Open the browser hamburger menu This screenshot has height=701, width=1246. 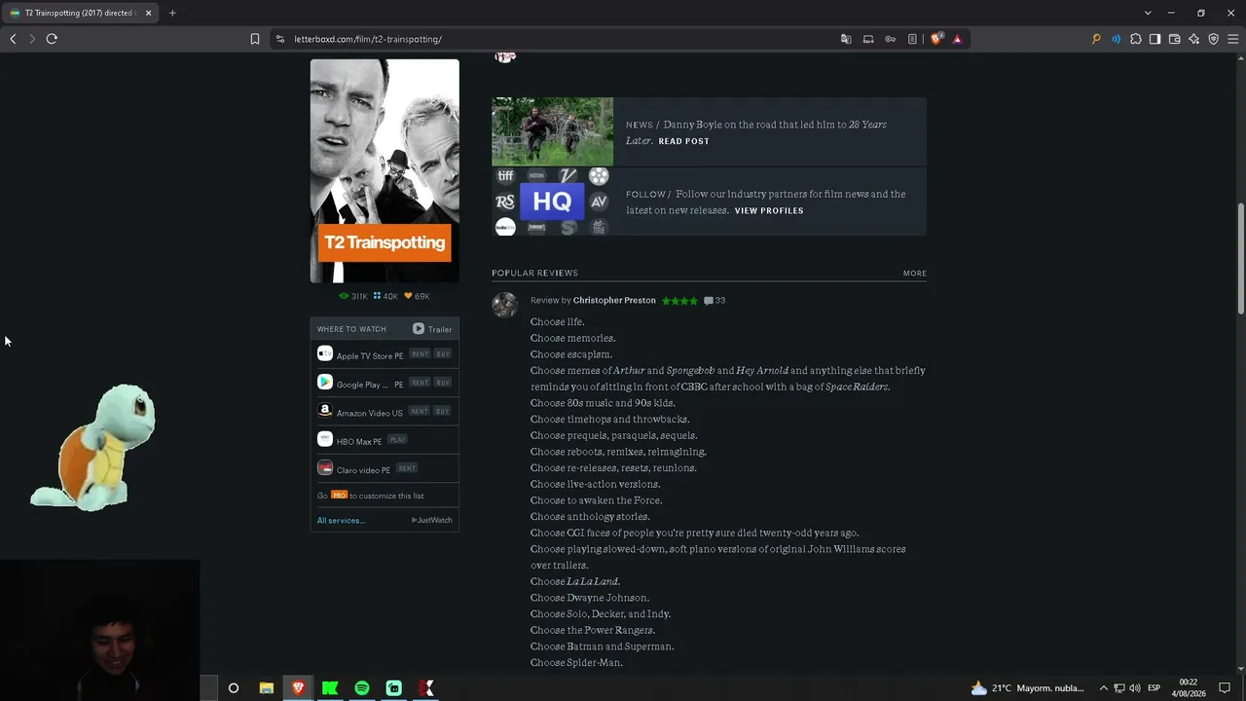pyautogui.click(x=1232, y=39)
